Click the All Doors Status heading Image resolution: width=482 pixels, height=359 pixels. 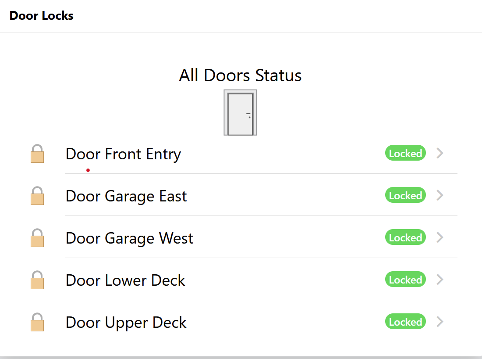click(x=240, y=75)
